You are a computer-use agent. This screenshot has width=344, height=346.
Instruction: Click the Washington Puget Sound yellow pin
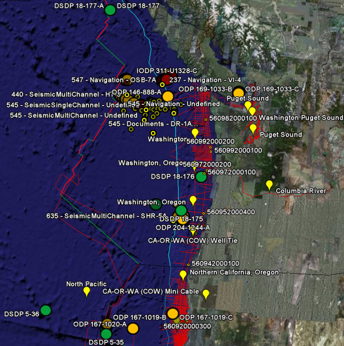[252, 111]
